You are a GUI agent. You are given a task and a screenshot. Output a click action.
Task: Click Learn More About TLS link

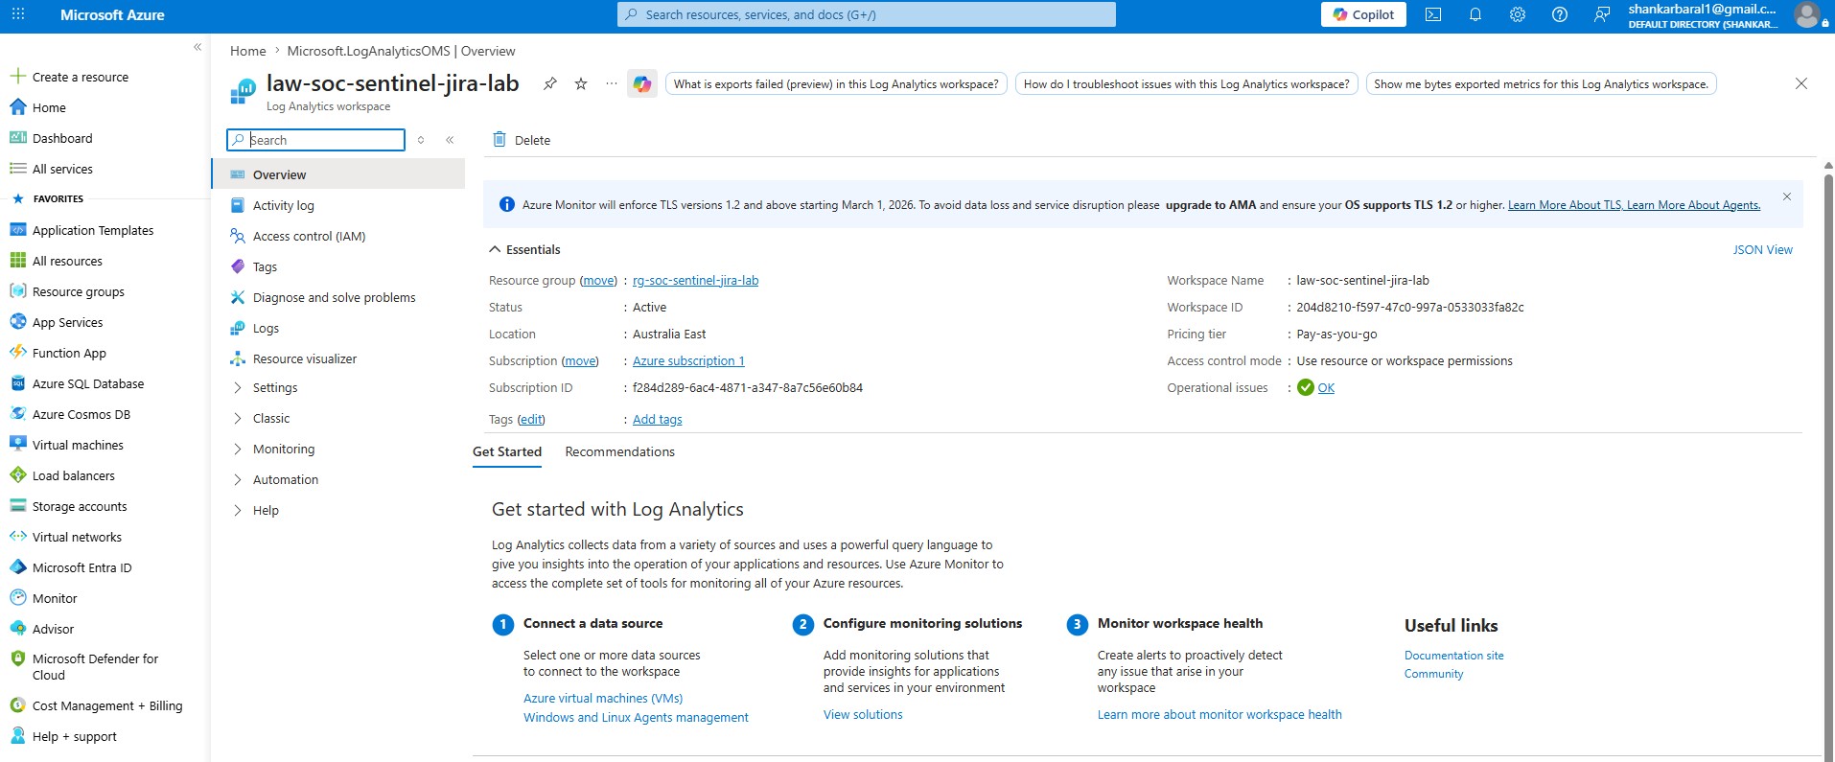pyautogui.click(x=1566, y=204)
